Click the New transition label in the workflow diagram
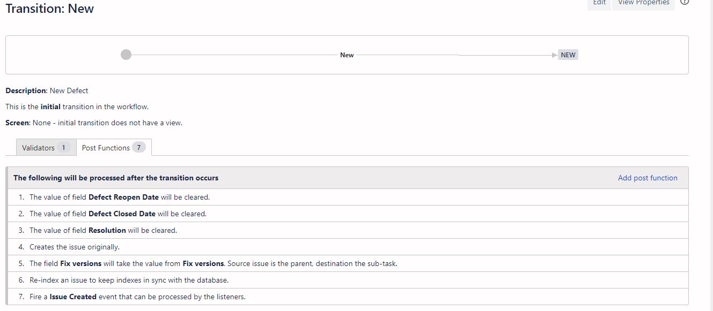The height and width of the screenshot is (311, 713). tap(347, 55)
